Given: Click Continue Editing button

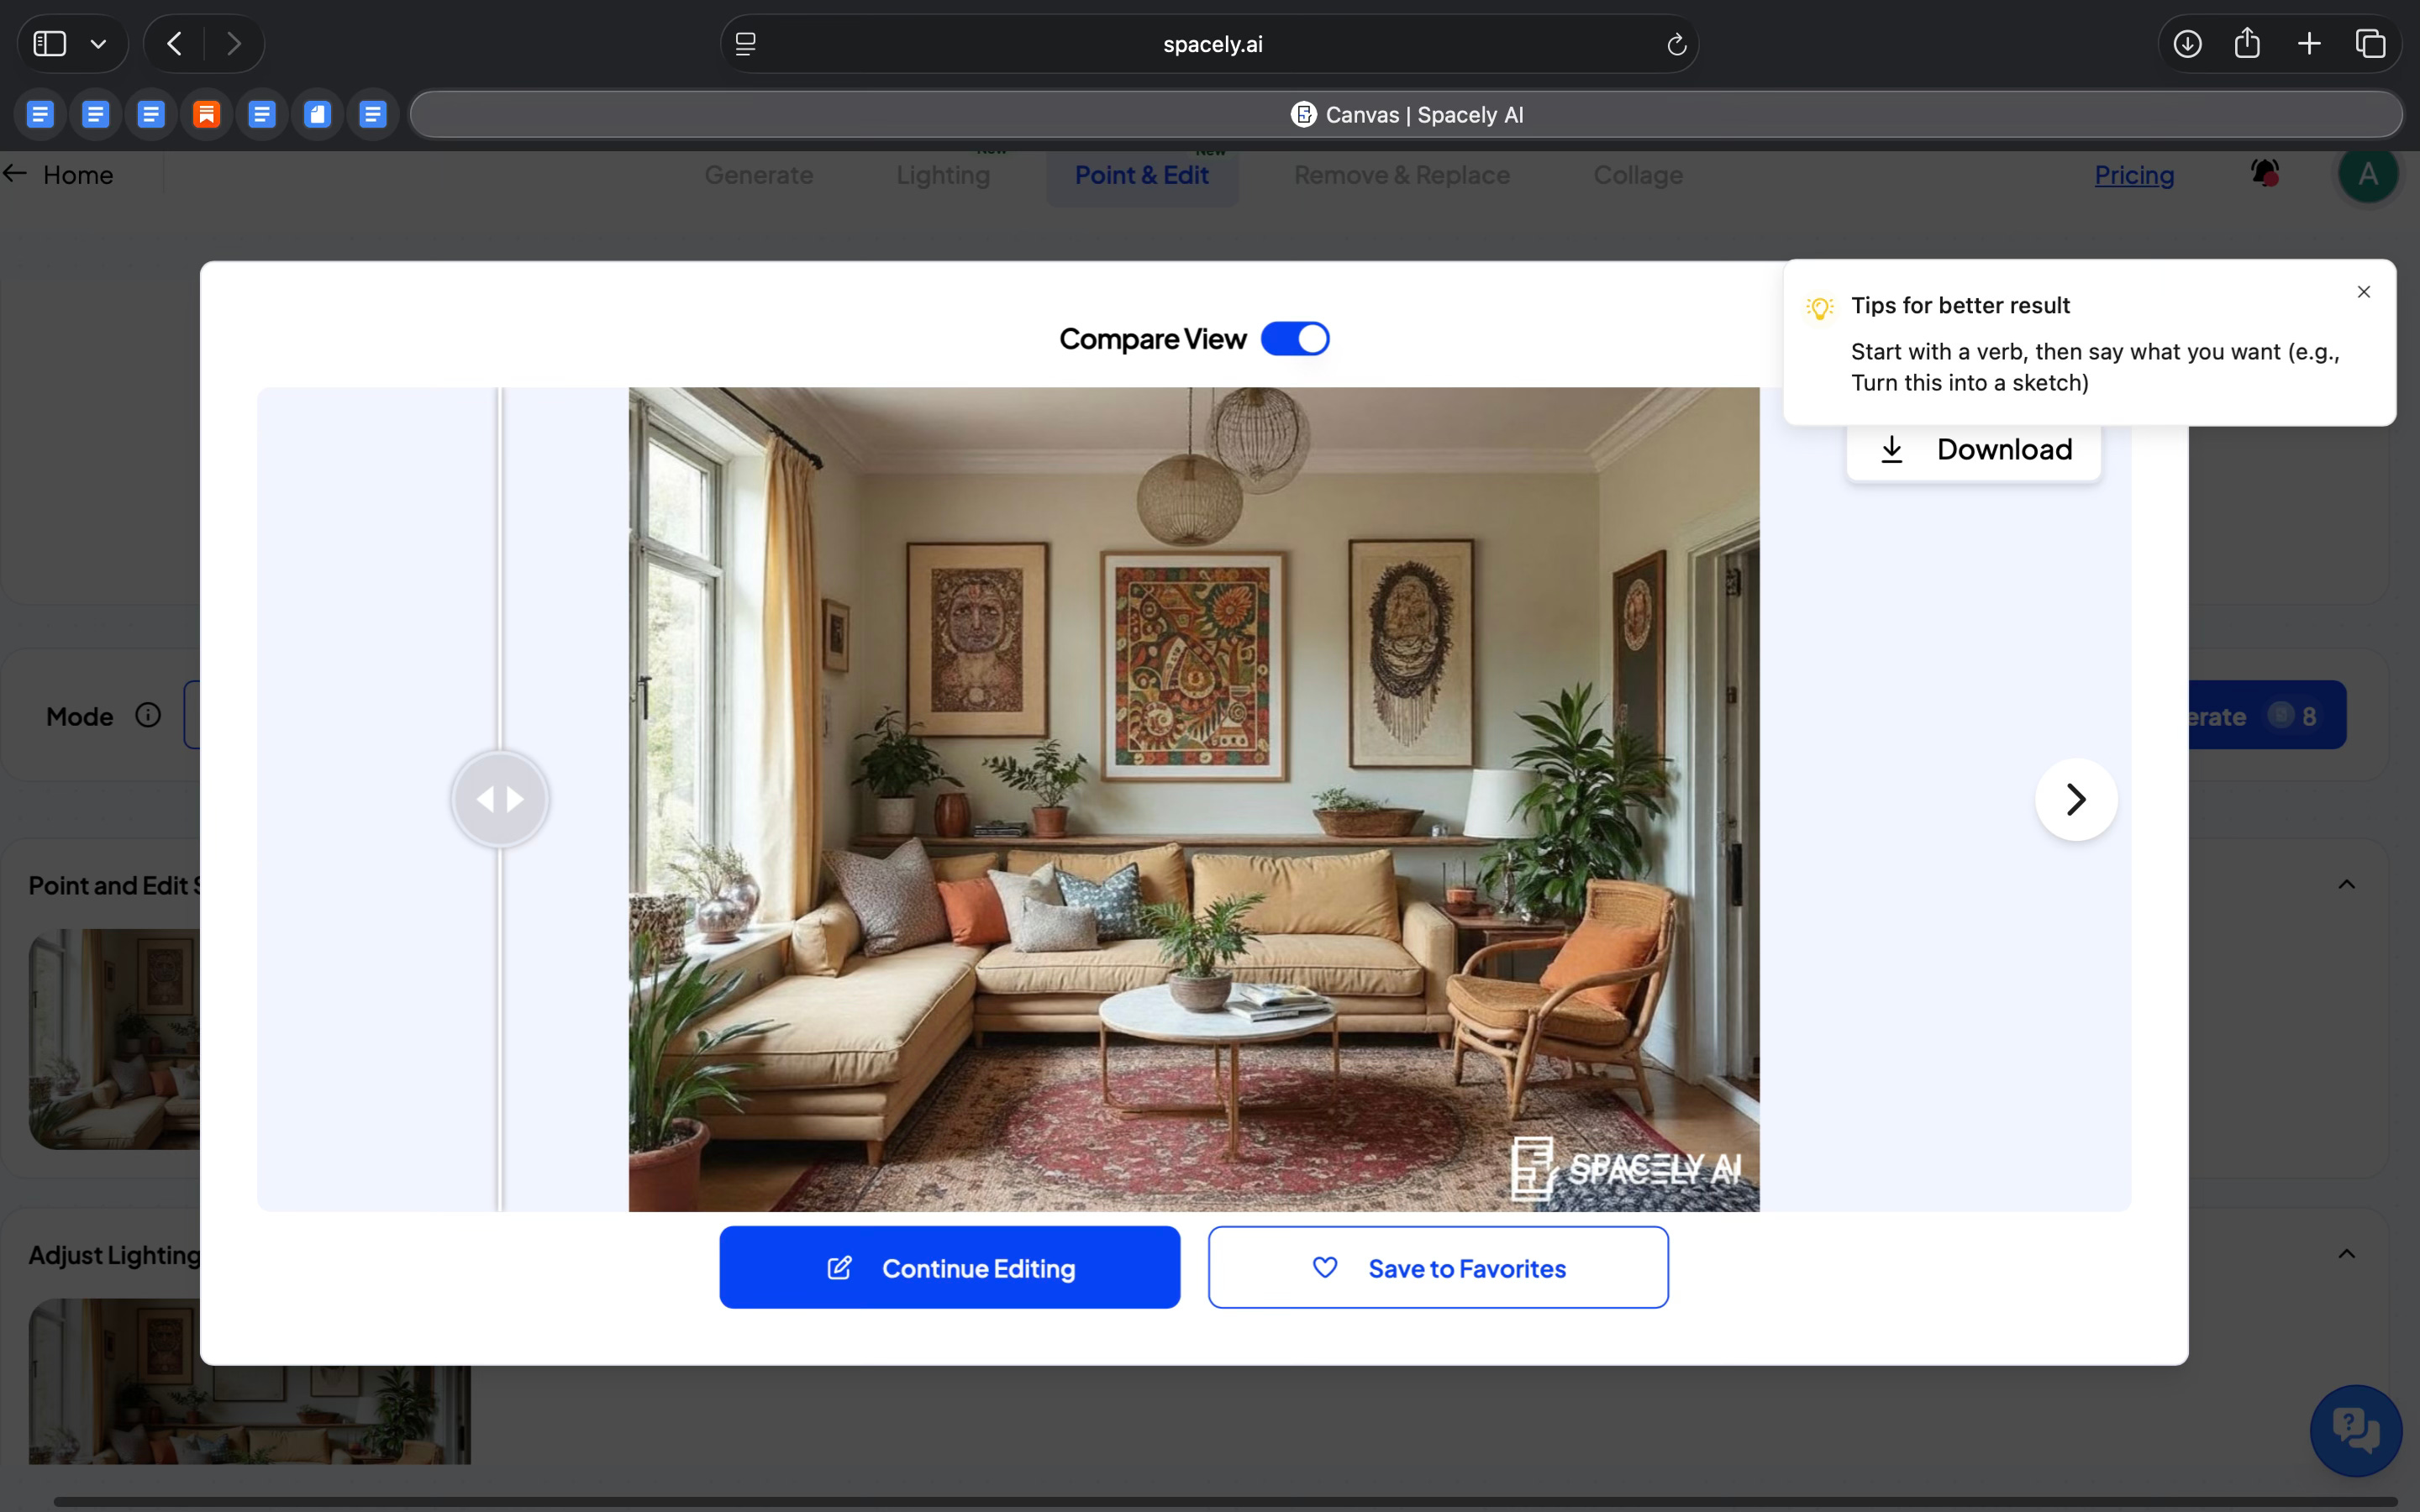Looking at the screenshot, I should point(949,1268).
